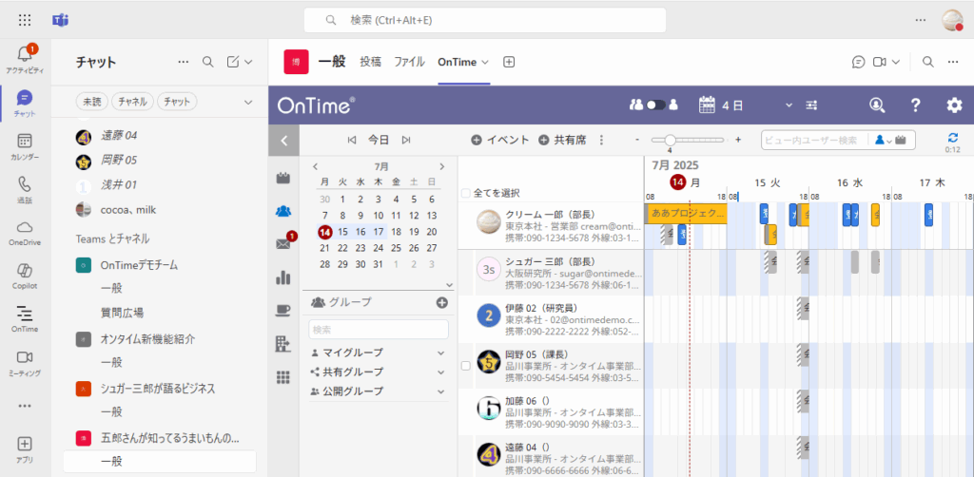Screen dimensions: 974x477
Task: Toggle group and single person view switch
Action: pyautogui.click(x=655, y=105)
